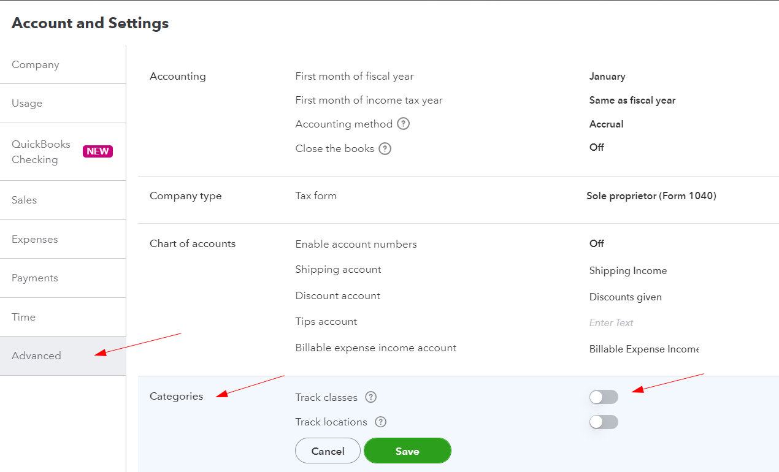
Task: Go to the Advanced settings section
Action: click(x=36, y=356)
